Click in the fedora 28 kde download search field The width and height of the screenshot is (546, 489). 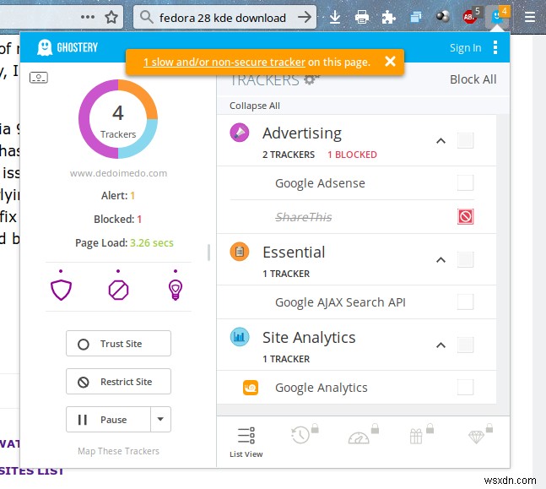[223, 18]
